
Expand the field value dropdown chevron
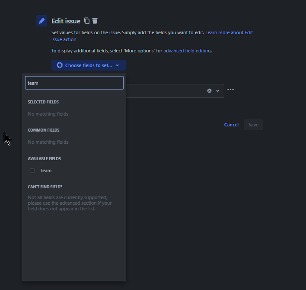click(217, 90)
